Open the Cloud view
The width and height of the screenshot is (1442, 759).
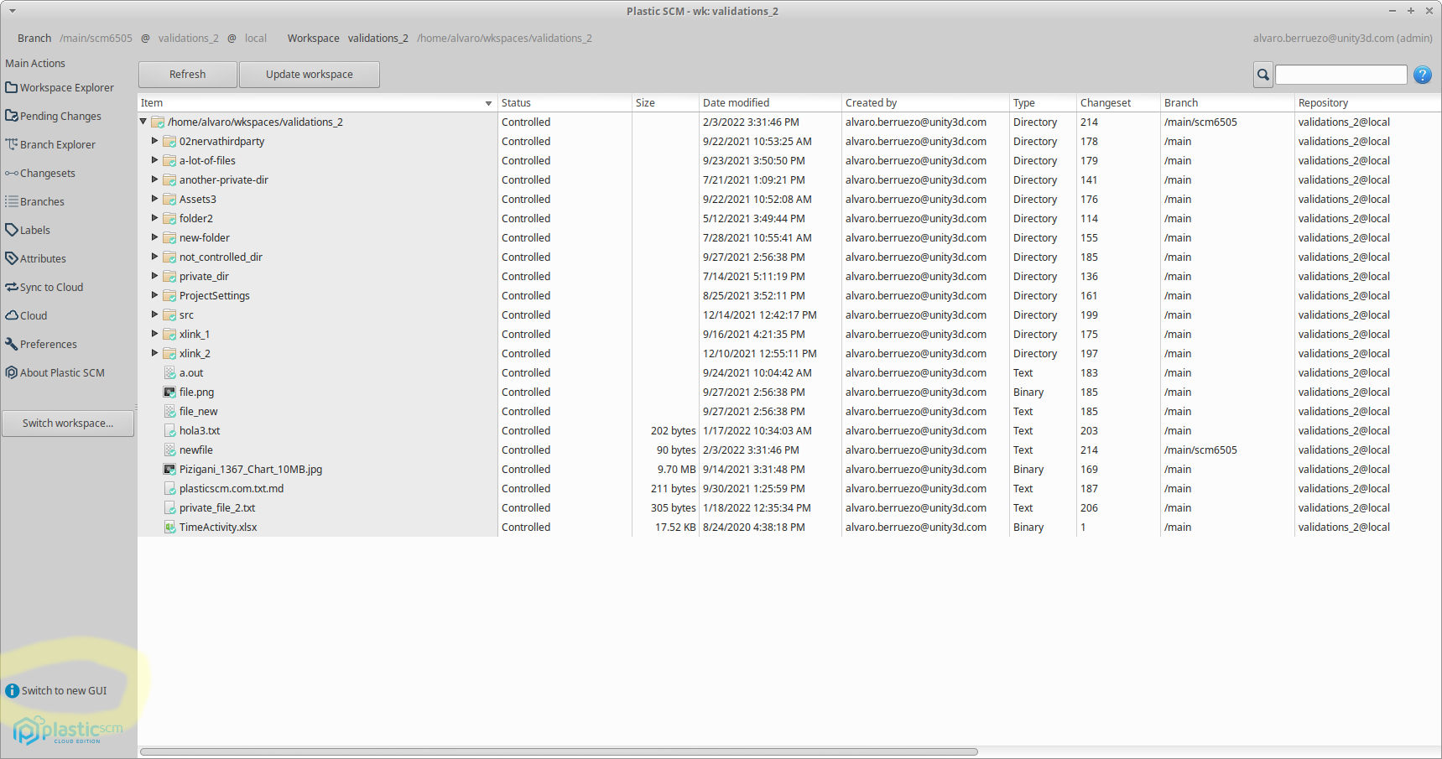[33, 315]
